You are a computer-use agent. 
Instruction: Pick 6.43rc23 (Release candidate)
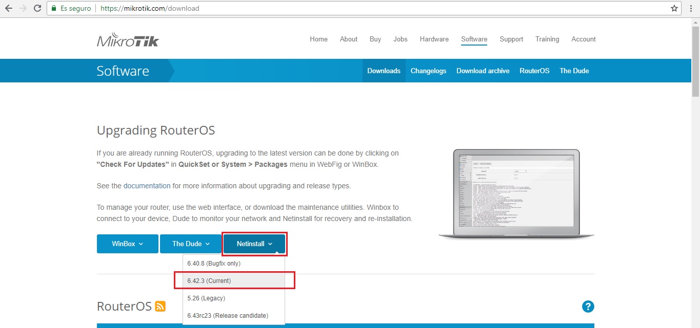tap(234, 316)
